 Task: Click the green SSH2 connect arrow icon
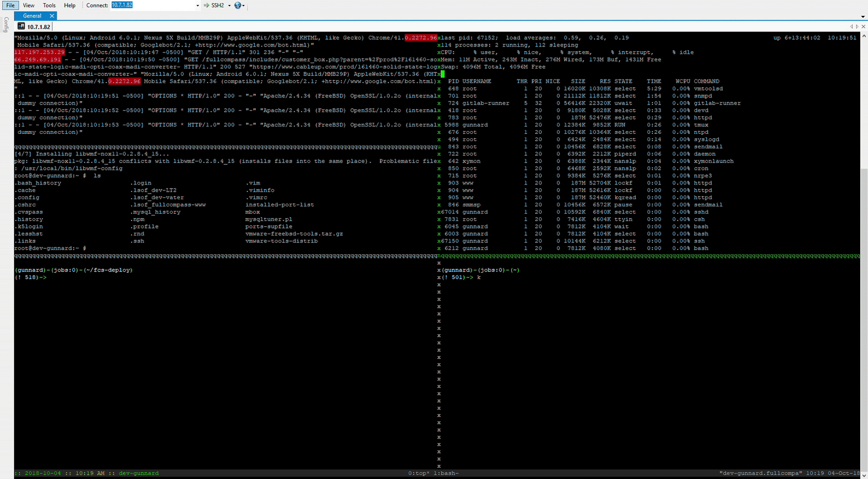(207, 5)
